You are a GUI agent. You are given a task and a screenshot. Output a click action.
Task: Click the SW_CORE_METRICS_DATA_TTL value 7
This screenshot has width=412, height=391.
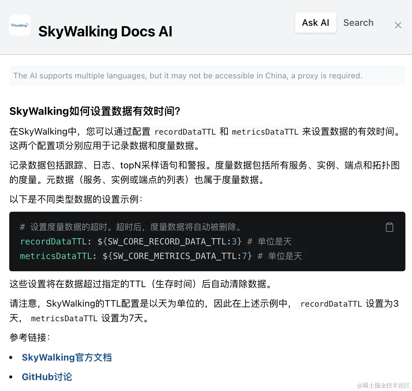coord(245,256)
